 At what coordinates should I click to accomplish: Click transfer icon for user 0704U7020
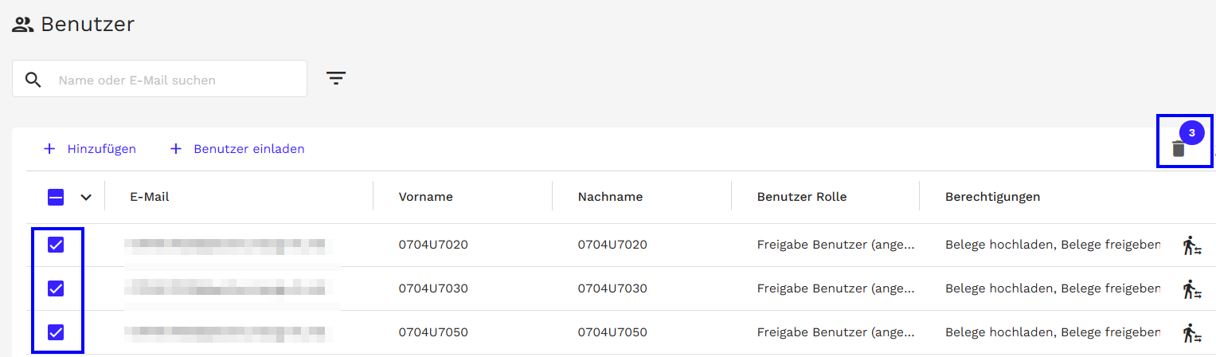pos(1191,245)
